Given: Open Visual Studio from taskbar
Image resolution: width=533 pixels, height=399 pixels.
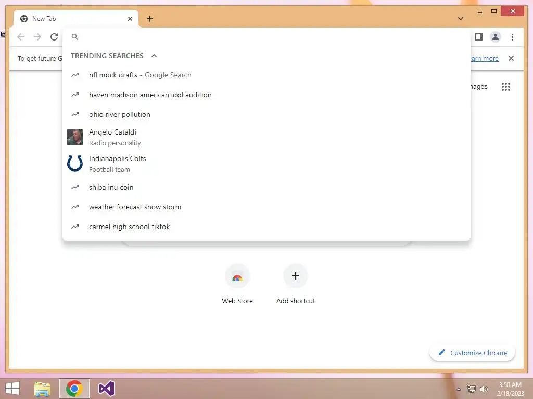Looking at the screenshot, I should tap(106, 389).
